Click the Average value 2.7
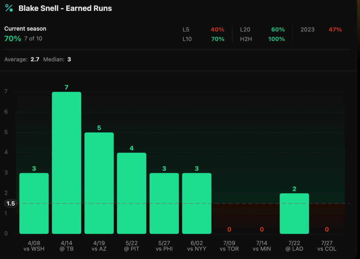The width and height of the screenshot is (360, 259). point(35,59)
